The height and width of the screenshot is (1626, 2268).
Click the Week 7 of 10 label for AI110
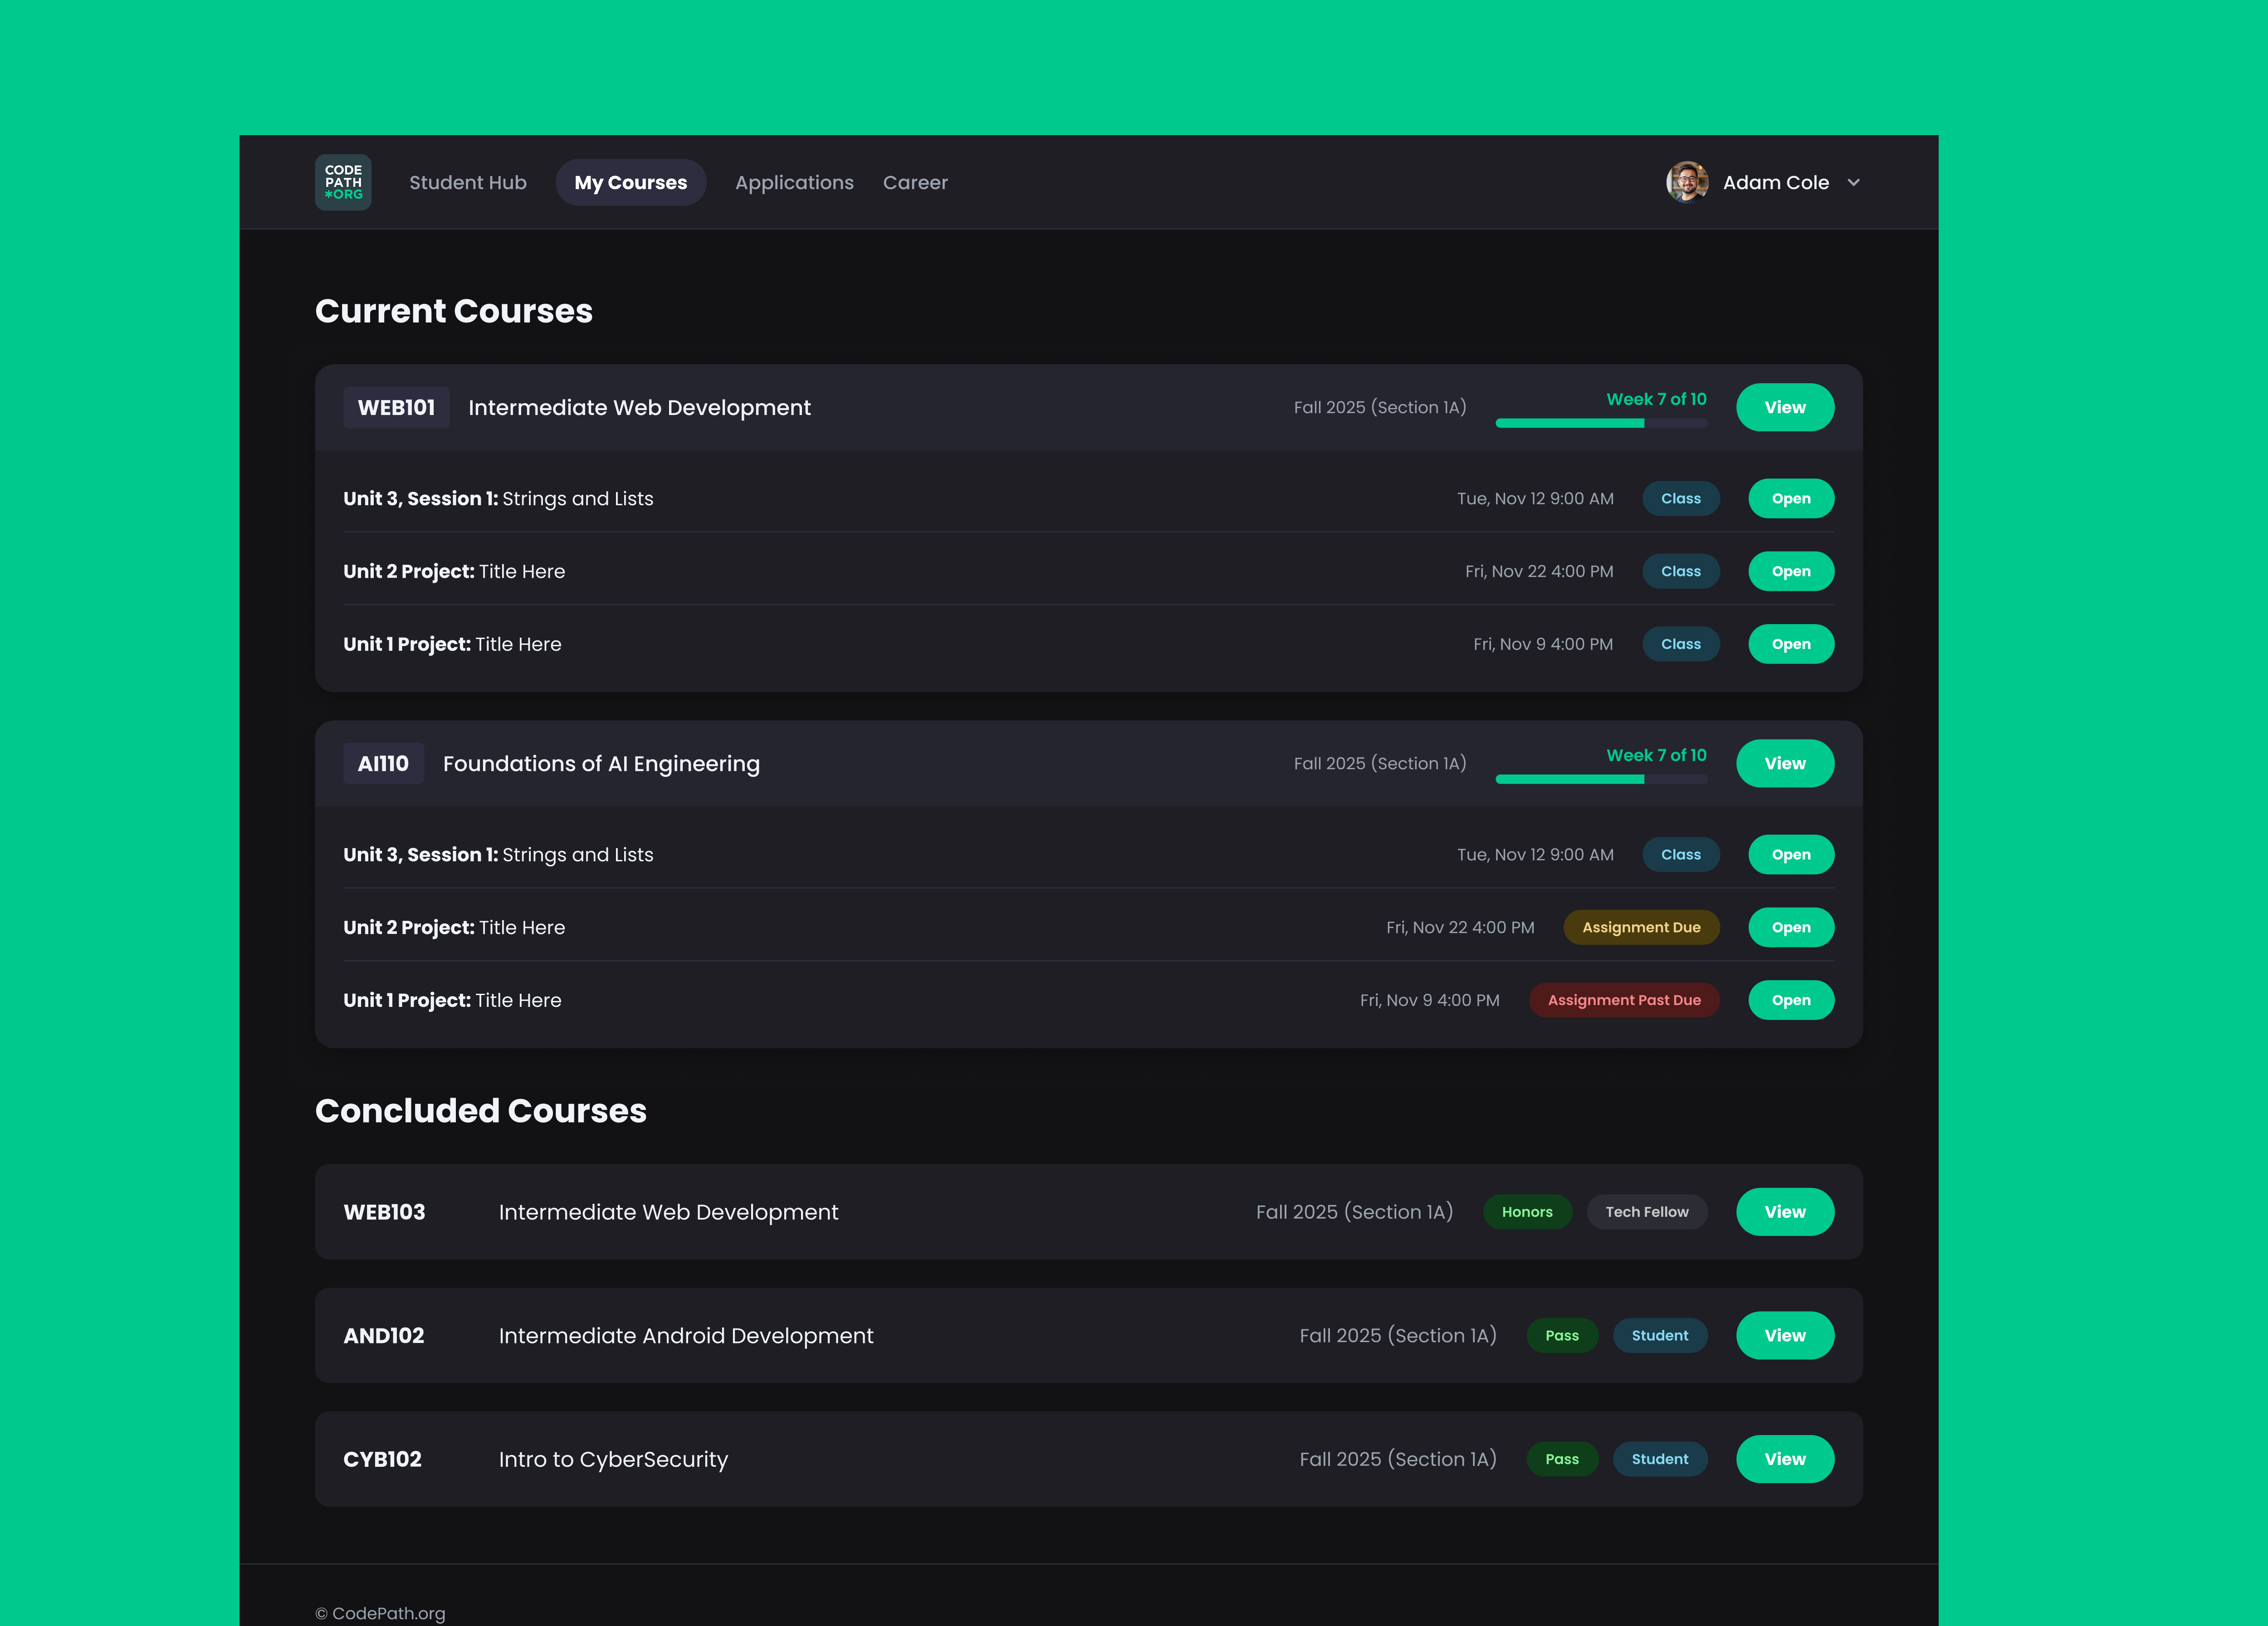pos(1656,755)
